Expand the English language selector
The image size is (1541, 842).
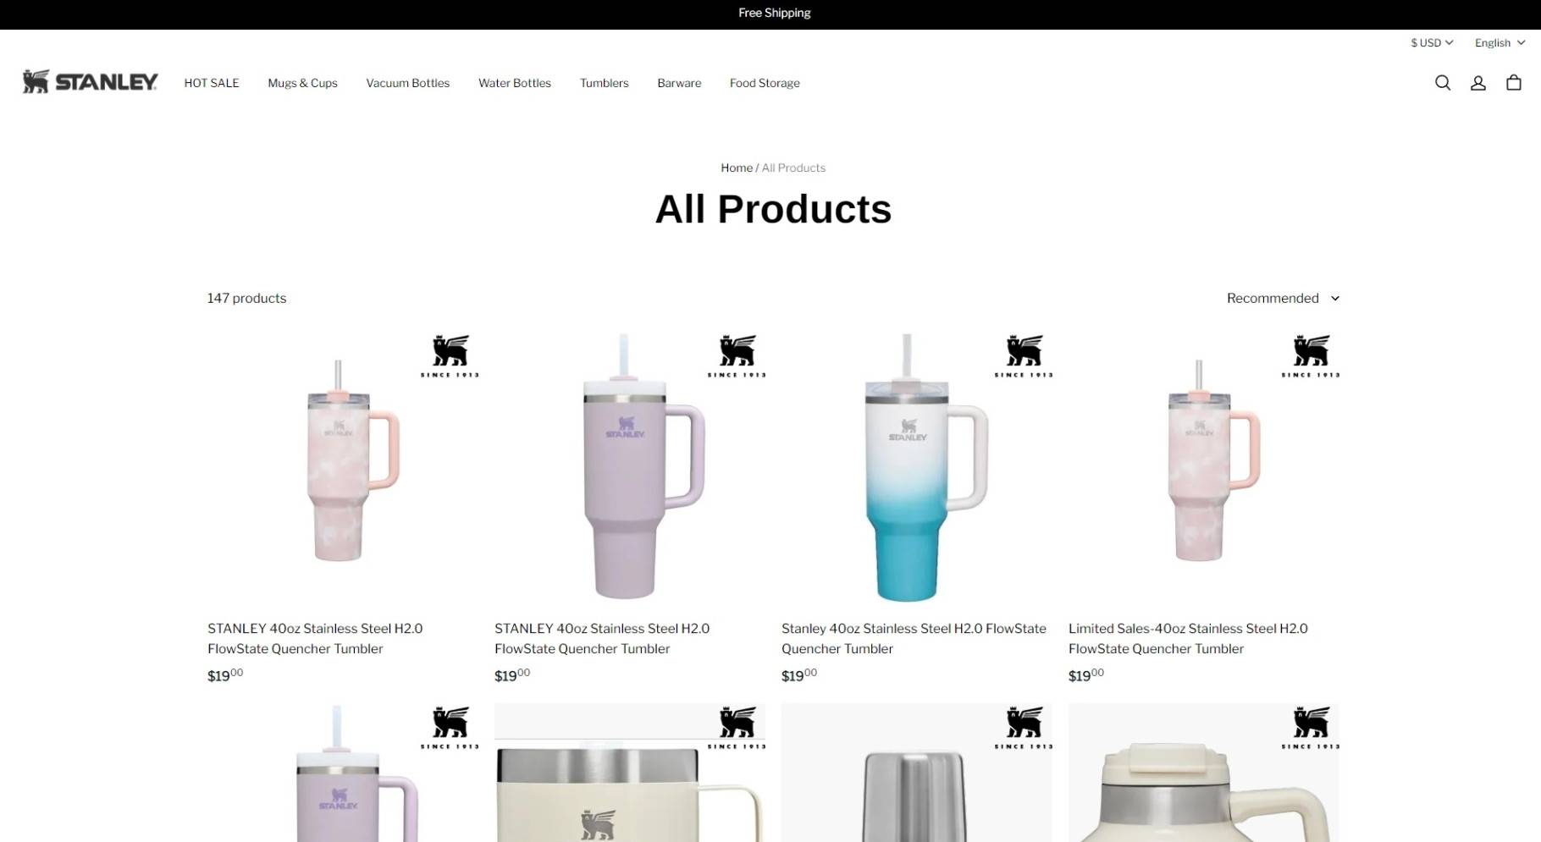(1500, 42)
